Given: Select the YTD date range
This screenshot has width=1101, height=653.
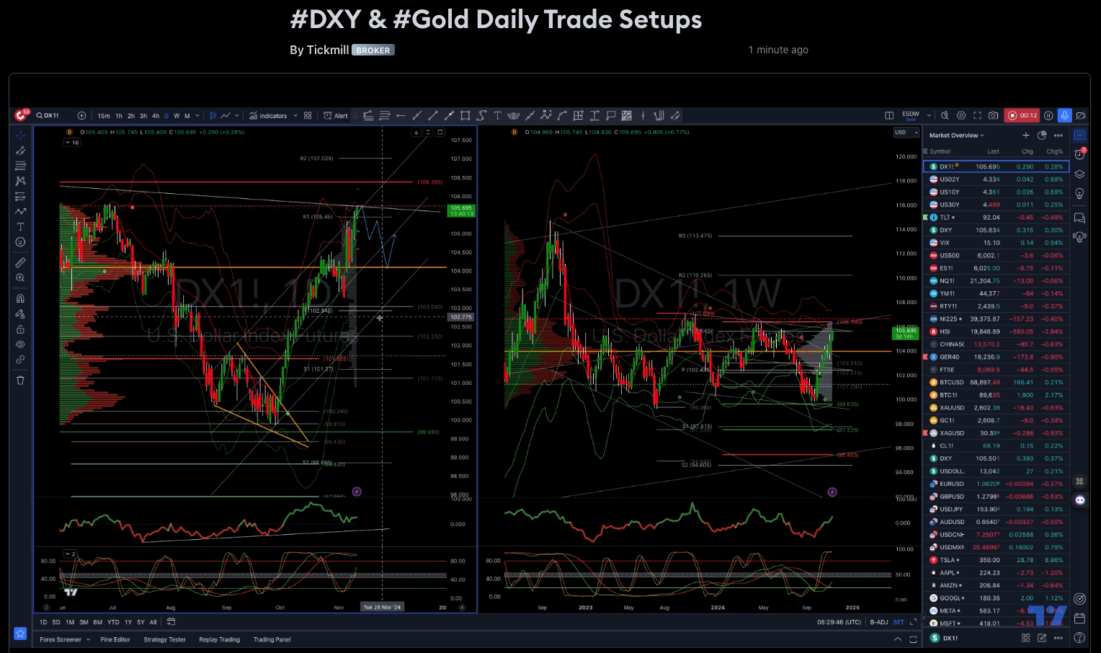Looking at the screenshot, I should [113, 622].
